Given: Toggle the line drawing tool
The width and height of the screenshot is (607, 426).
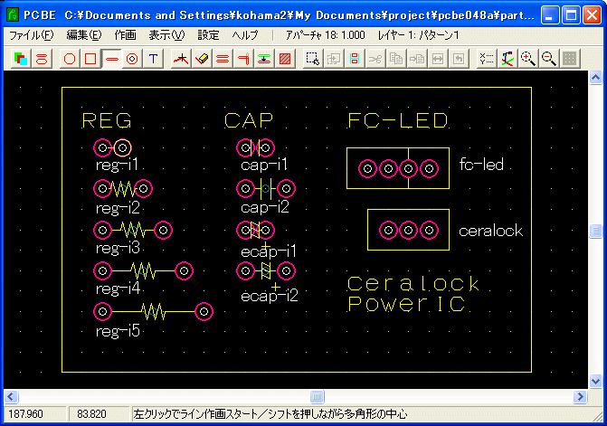Looking at the screenshot, I should [111, 59].
